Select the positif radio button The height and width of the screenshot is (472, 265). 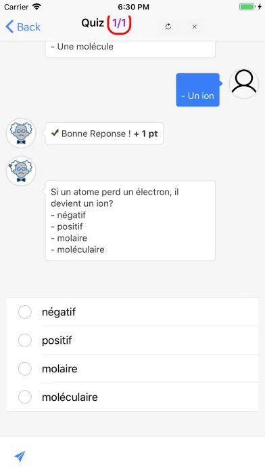click(x=25, y=340)
